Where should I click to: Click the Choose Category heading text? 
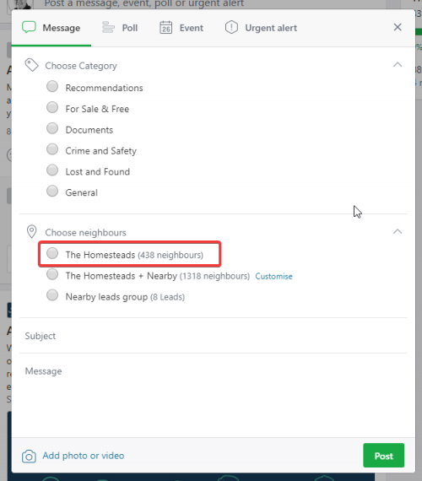[x=81, y=66]
